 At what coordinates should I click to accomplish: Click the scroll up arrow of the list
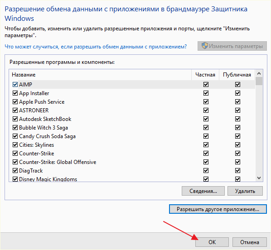click(x=259, y=74)
